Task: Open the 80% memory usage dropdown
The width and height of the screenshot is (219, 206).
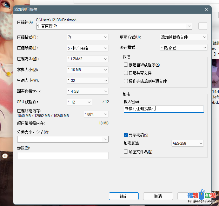Action: tap(96, 114)
